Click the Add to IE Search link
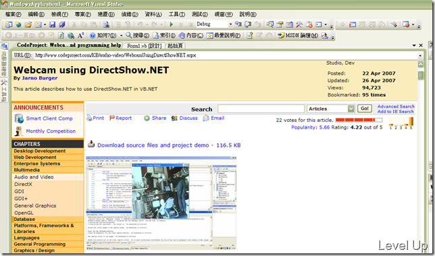The height and width of the screenshot is (256, 435). (x=395, y=111)
